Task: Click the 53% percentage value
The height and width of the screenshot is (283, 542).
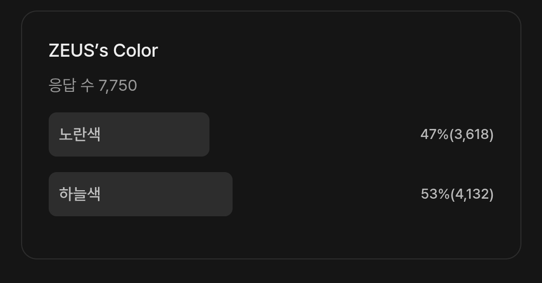Action: click(435, 194)
